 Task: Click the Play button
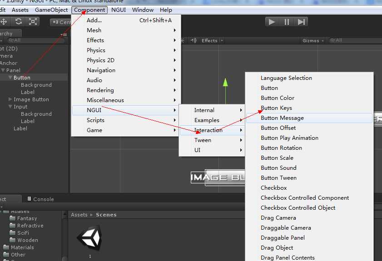click(272, 22)
